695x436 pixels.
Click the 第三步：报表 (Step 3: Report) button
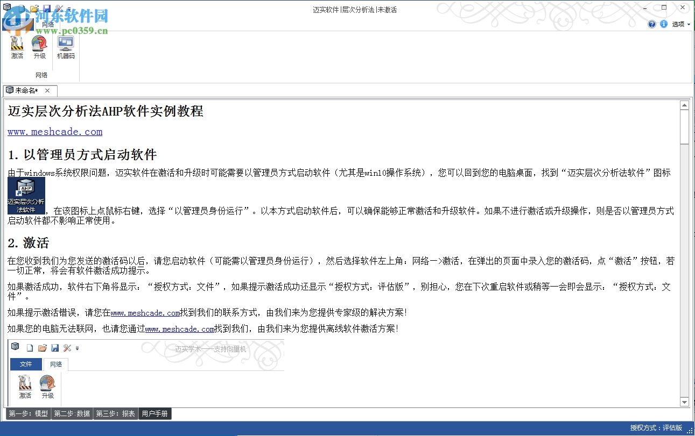[114, 414]
